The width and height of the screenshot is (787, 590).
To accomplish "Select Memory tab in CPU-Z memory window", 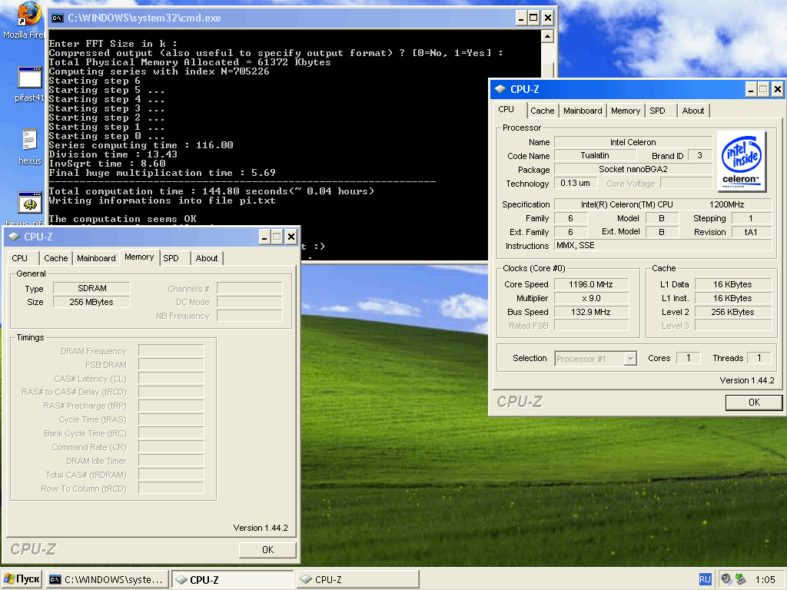I will [139, 257].
